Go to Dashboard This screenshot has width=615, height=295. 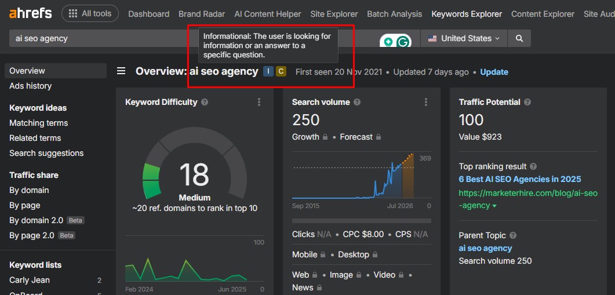148,14
